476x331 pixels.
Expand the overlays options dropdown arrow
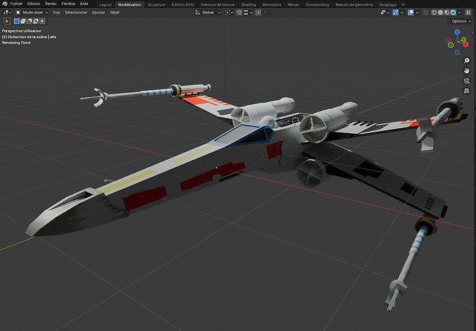pos(417,13)
